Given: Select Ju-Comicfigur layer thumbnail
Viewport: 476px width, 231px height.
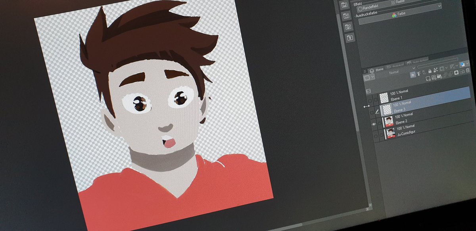Looking at the screenshot, I should click(391, 133).
